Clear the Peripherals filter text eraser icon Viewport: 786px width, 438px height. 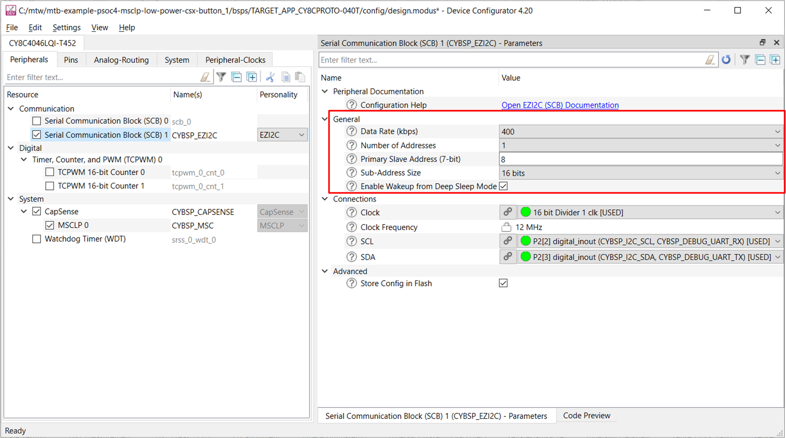click(x=205, y=77)
